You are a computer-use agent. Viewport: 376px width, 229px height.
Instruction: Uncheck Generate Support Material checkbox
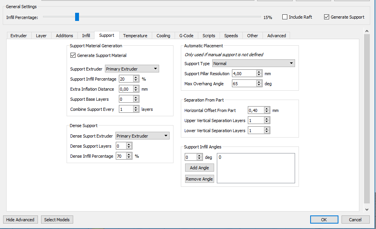pyautogui.click(x=73, y=55)
